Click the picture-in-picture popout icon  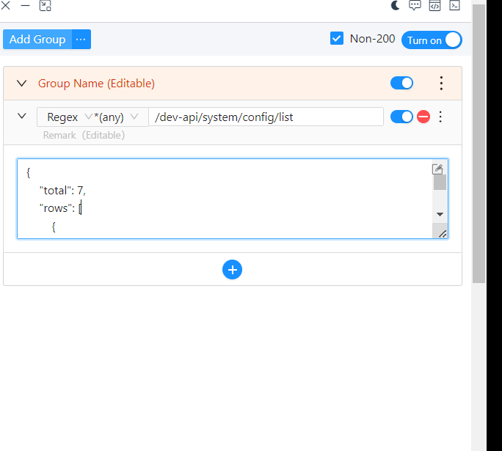(x=46, y=5)
